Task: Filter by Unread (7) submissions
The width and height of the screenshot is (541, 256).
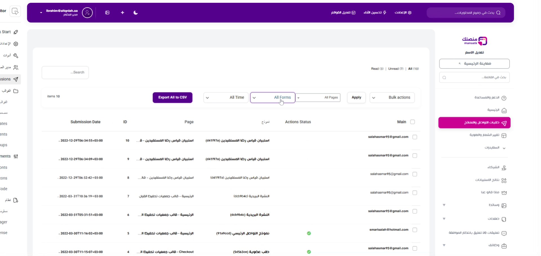Action: click(x=396, y=69)
